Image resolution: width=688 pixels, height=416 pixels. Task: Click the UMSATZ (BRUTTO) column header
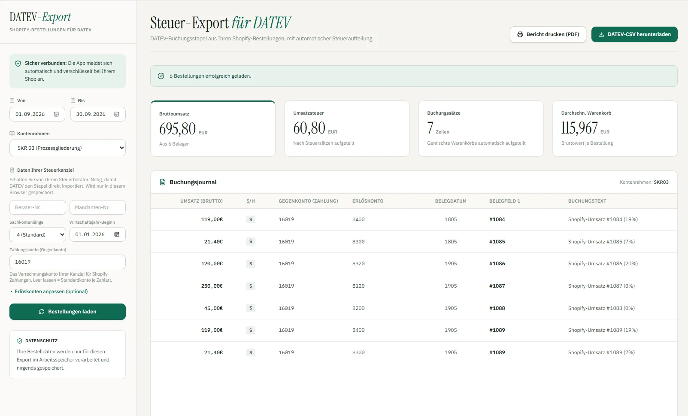click(201, 201)
